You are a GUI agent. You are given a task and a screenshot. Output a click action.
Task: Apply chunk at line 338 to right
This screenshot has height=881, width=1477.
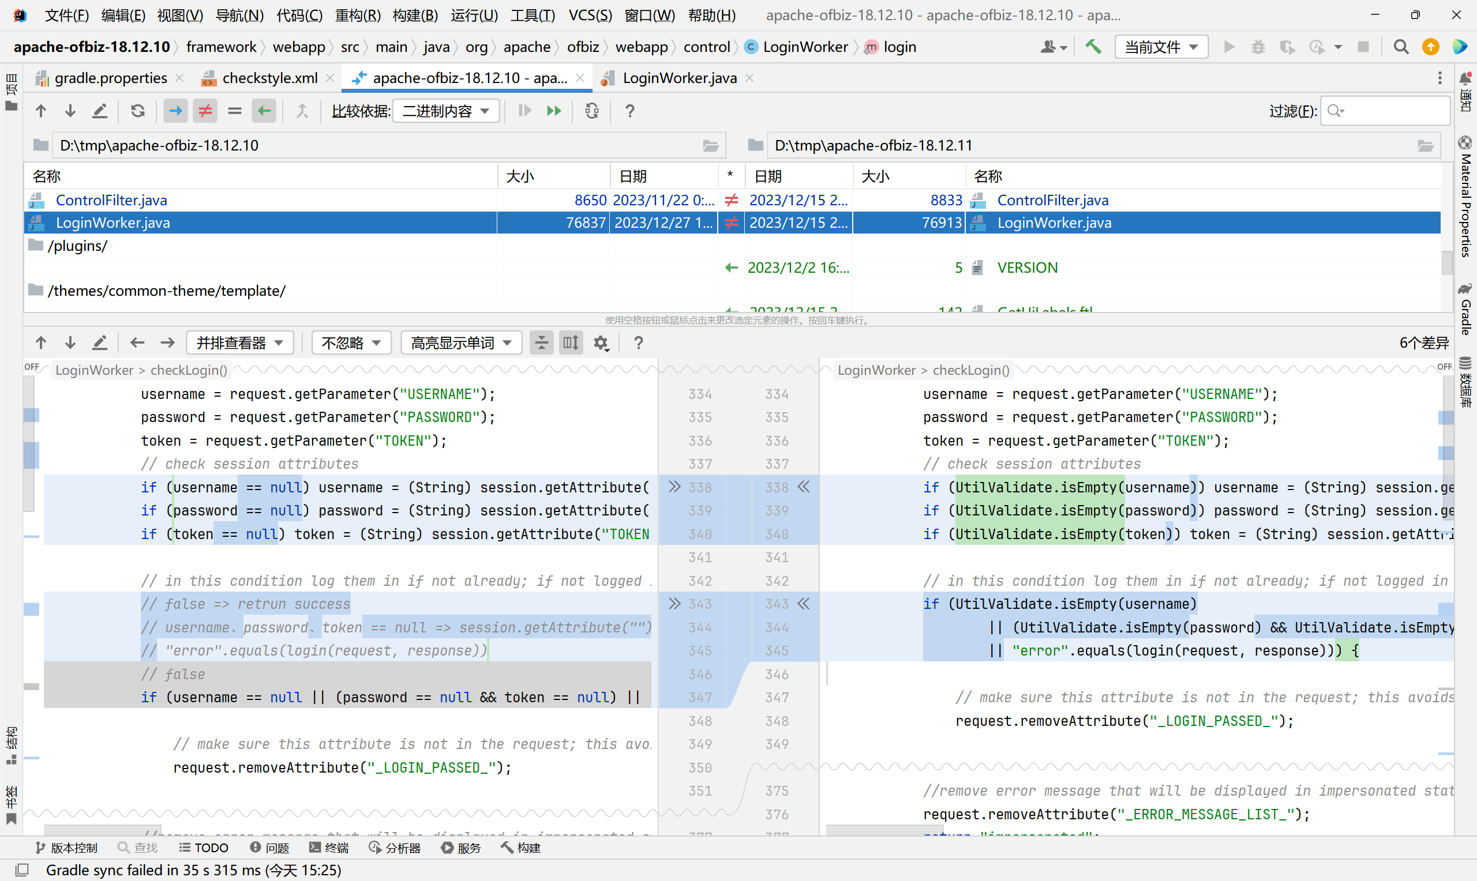tap(674, 487)
